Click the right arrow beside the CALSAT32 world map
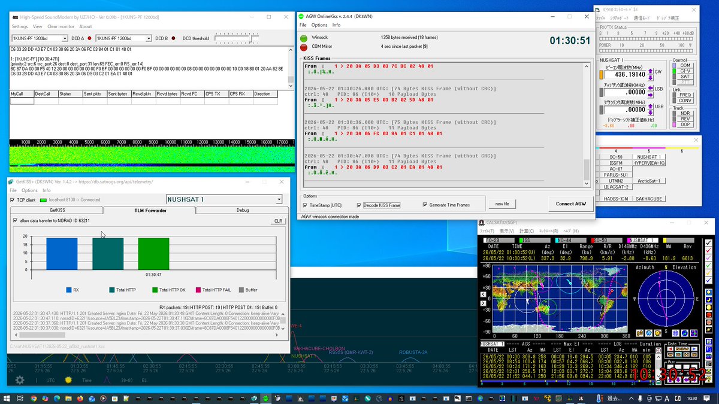The height and width of the screenshot is (404, 719). coord(484,303)
